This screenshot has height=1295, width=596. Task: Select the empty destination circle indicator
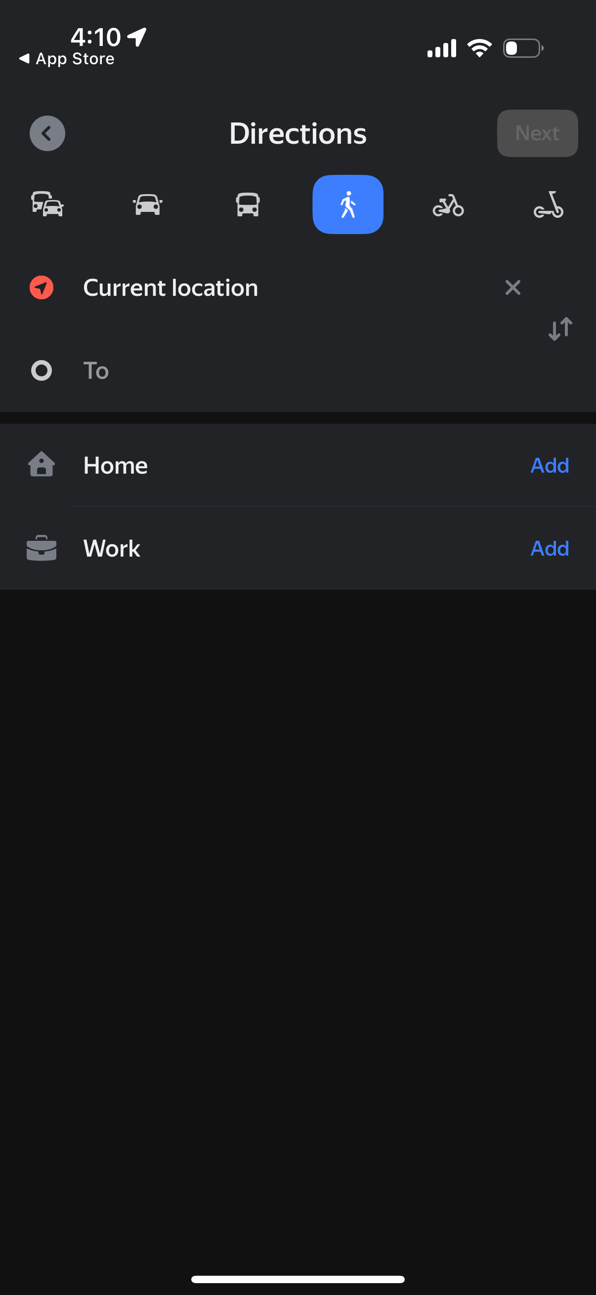(41, 370)
